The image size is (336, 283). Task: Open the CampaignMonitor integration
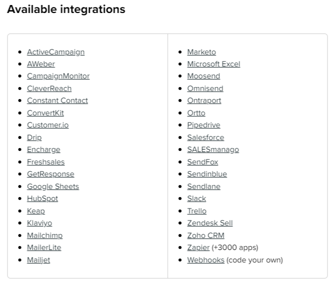(58, 76)
